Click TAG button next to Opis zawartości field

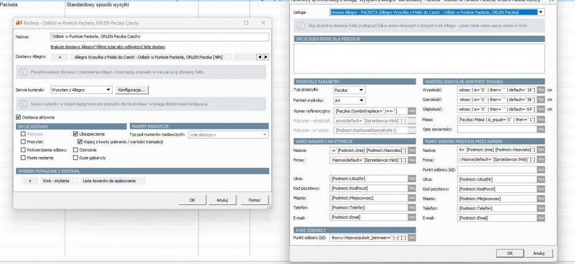pos(540,129)
